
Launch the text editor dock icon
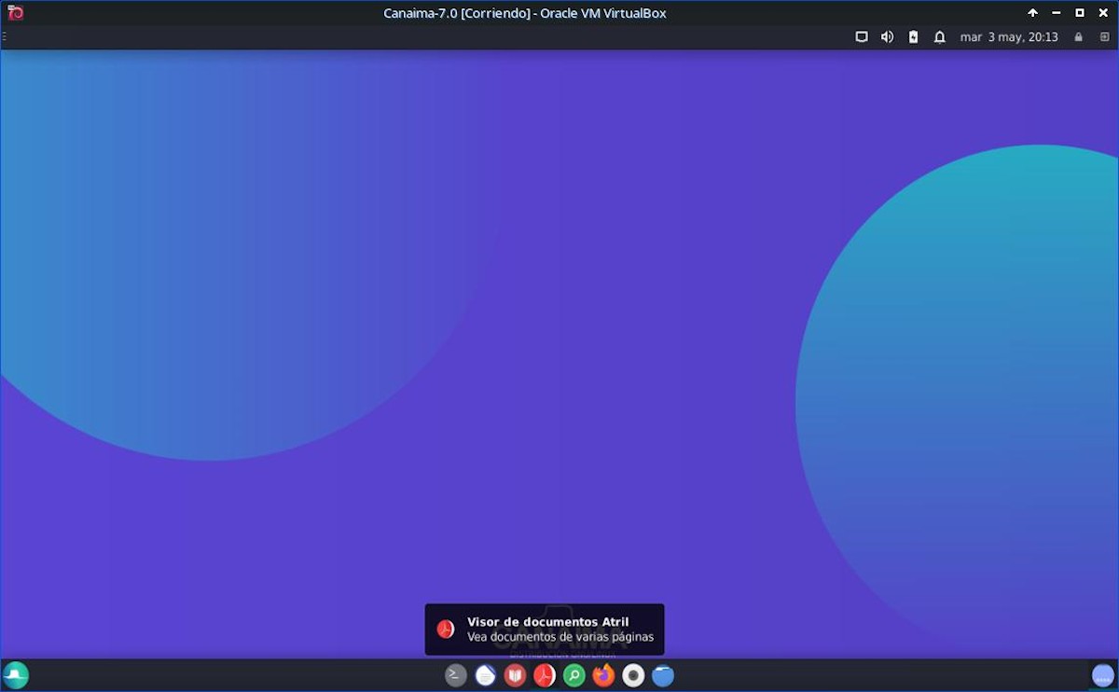(485, 675)
